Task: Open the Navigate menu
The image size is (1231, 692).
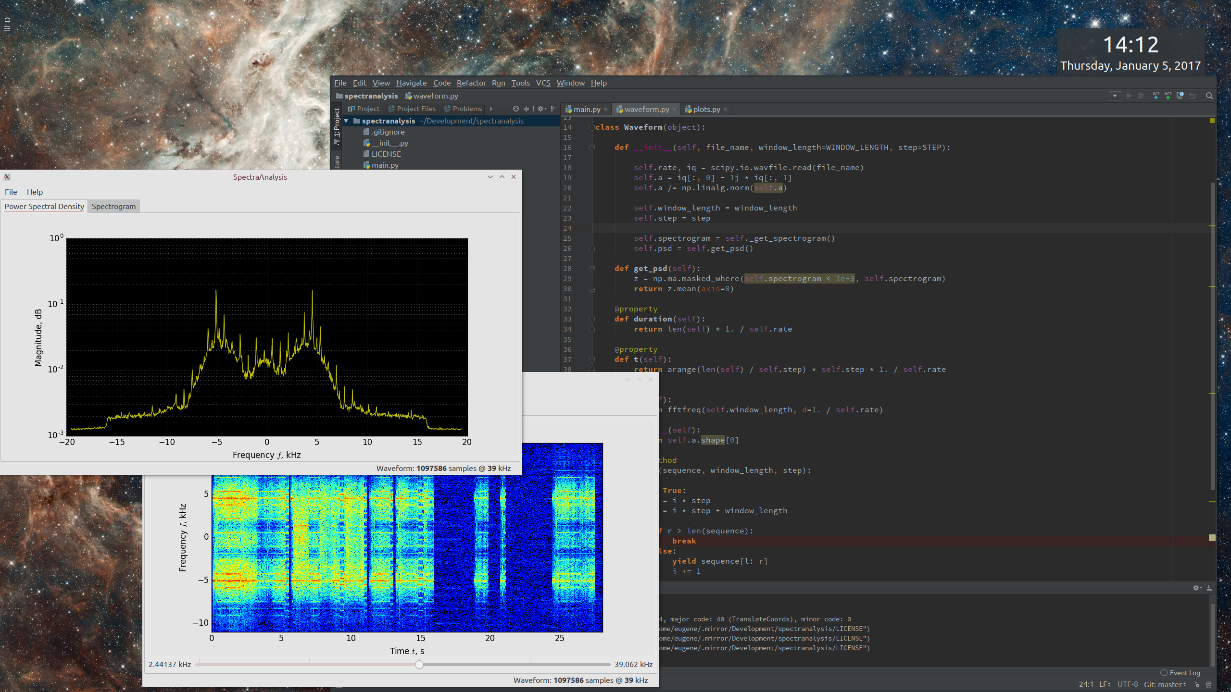Action: (x=411, y=83)
